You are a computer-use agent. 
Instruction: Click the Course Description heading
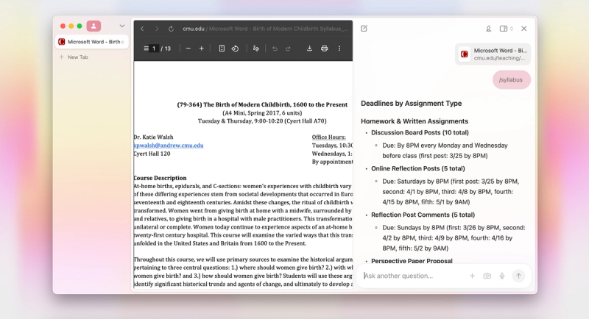[160, 178]
